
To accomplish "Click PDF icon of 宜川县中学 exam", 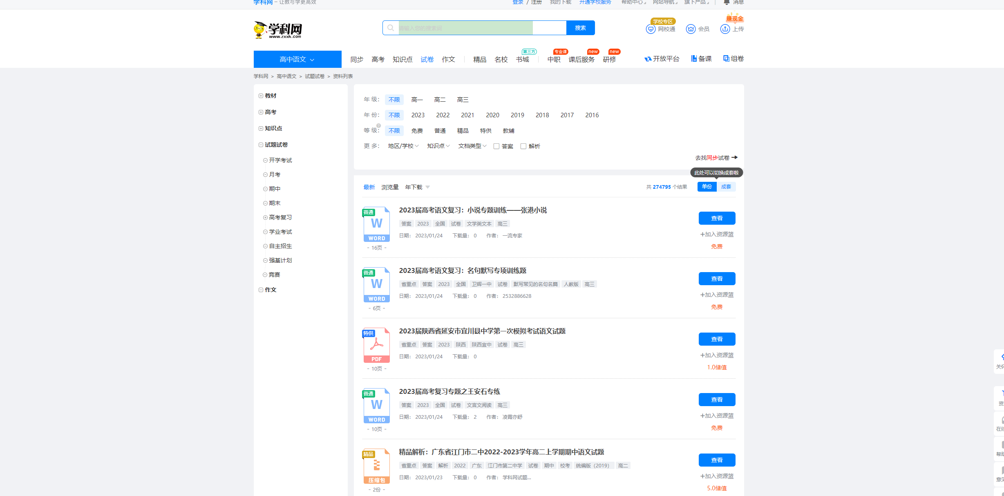I will (377, 345).
